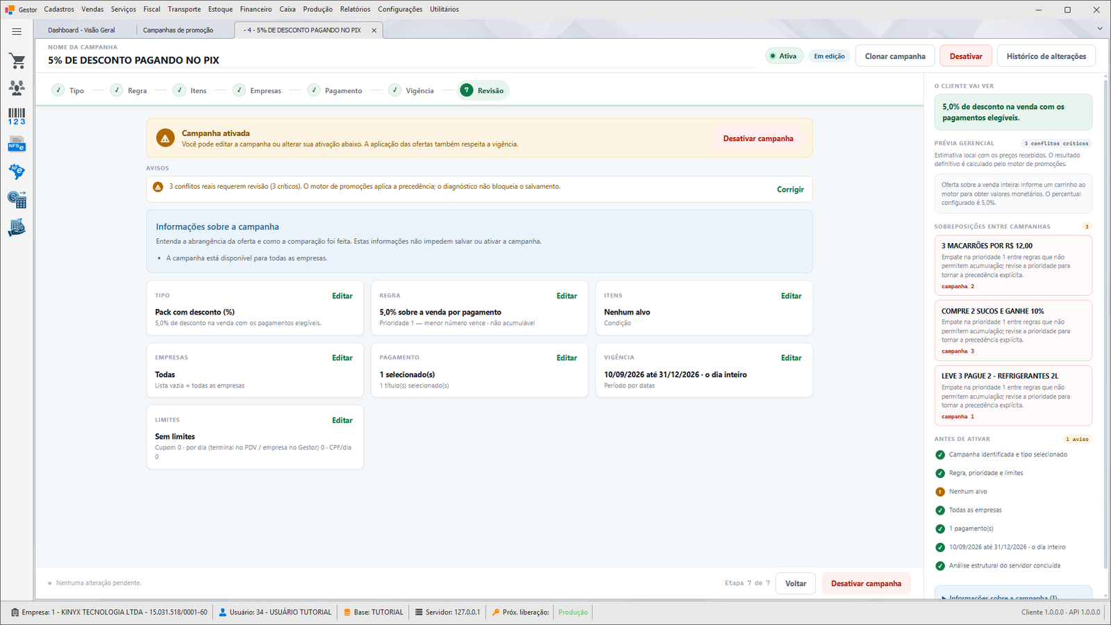Click Editar on the VIGÊNCIA card
1111x625 pixels.
coord(792,358)
